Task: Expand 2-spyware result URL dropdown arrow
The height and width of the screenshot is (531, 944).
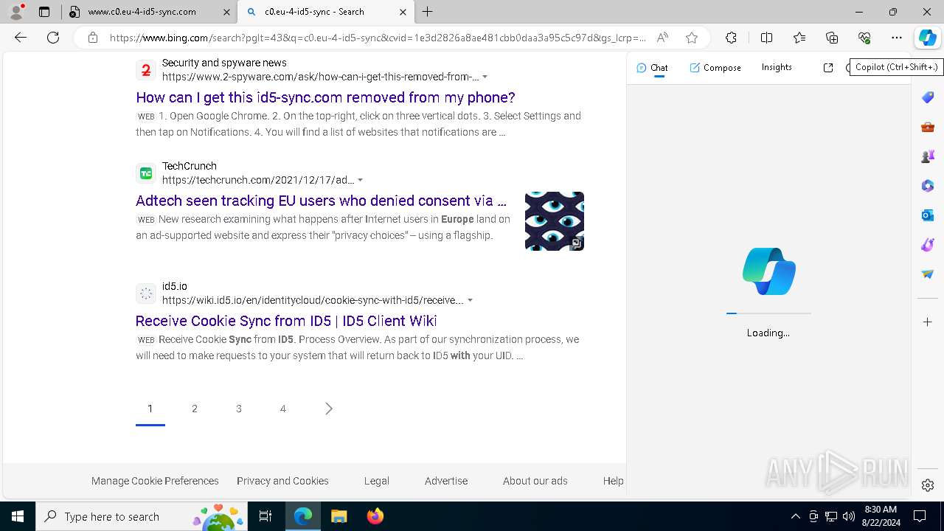Action: (485, 77)
